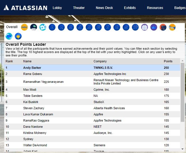Click Walter DeArmond in the list
The width and height of the screenshot is (186, 153).
point(35,145)
